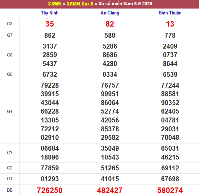
Task: Open the An Giang province link
Action: (110, 13)
